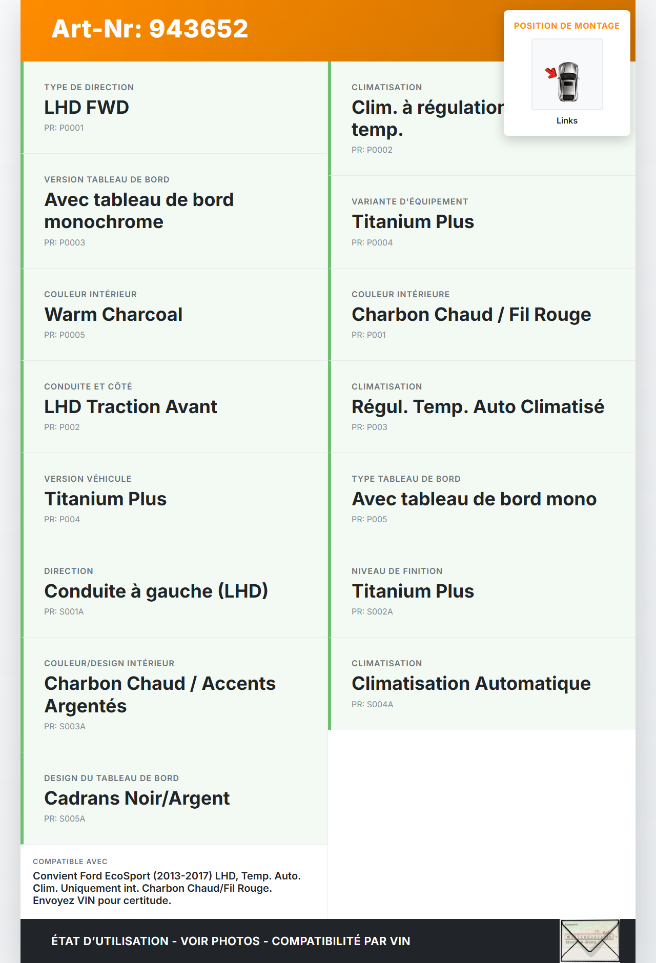Image resolution: width=656 pixels, height=963 pixels.
Task: Click "Régul. Temp. Auto Climatisé" entry
Action: click(x=478, y=407)
